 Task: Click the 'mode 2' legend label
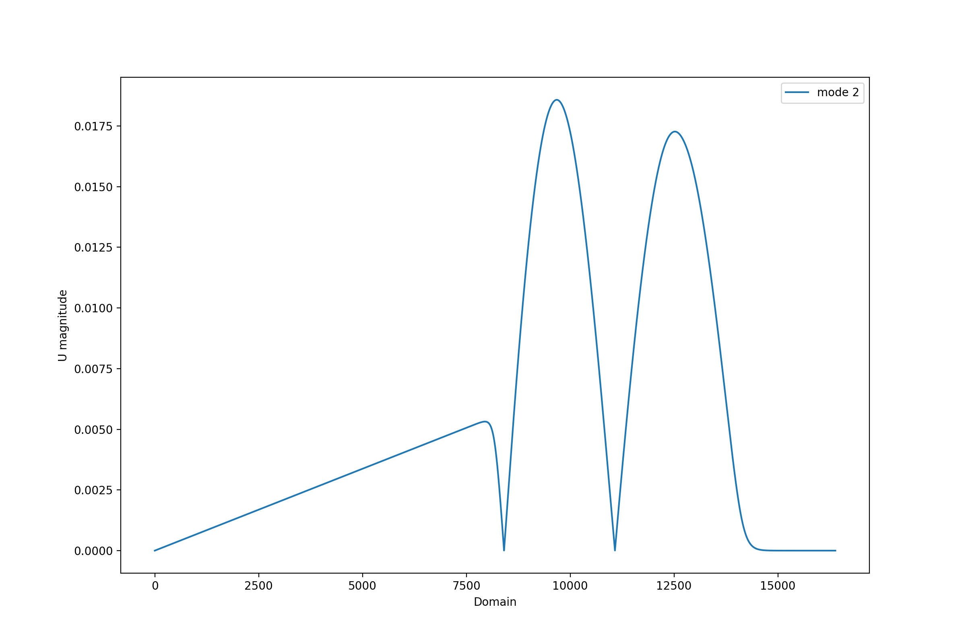coord(838,93)
